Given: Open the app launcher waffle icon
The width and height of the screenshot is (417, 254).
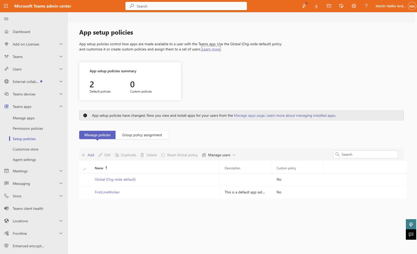Looking at the screenshot, I should click(x=6, y=6).
